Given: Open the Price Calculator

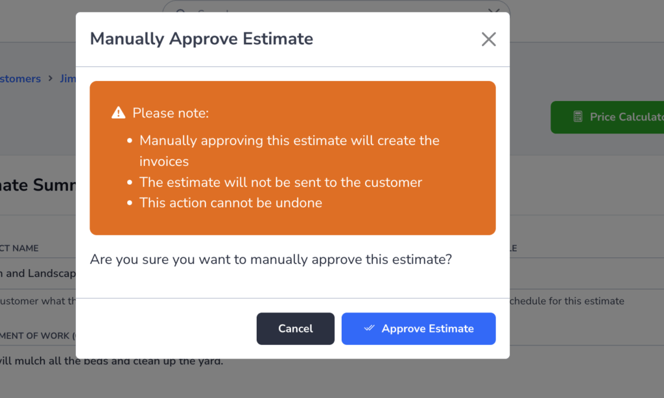Looking at the screenshot, I should click(x=607, y=117).
